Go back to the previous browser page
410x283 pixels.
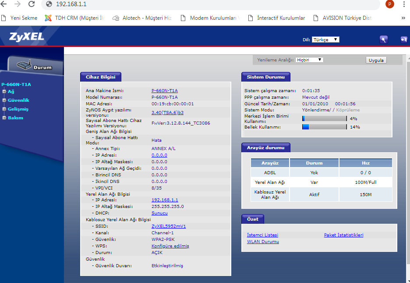pyautogui.click(x=4, y=4)
